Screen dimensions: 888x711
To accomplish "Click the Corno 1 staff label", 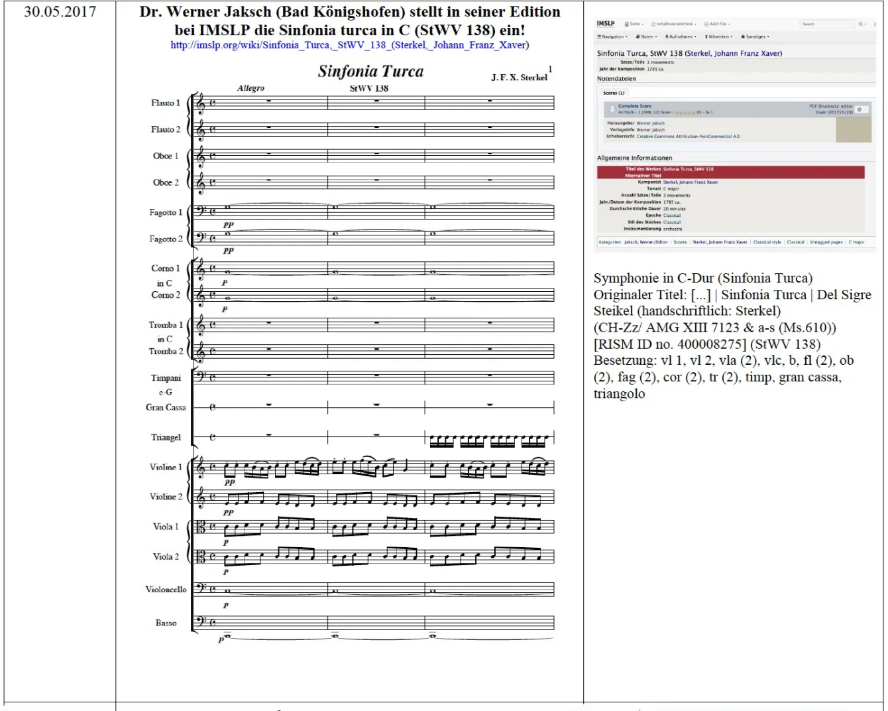I will [165, 269].
